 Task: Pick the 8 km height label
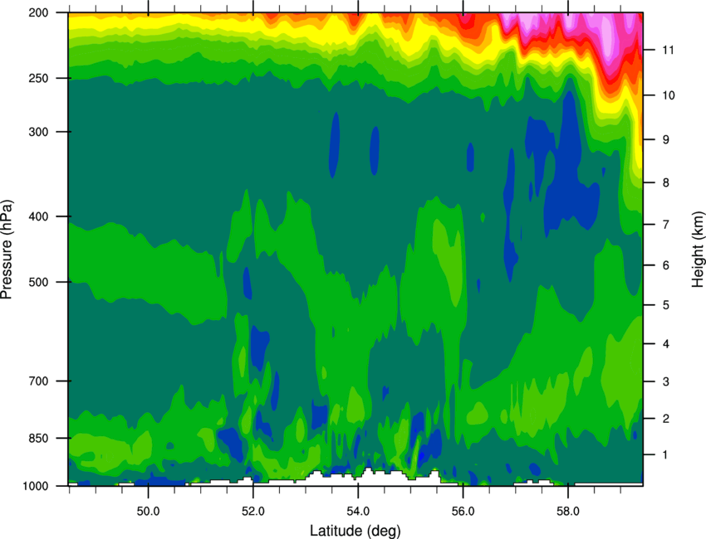click(666, 182)
